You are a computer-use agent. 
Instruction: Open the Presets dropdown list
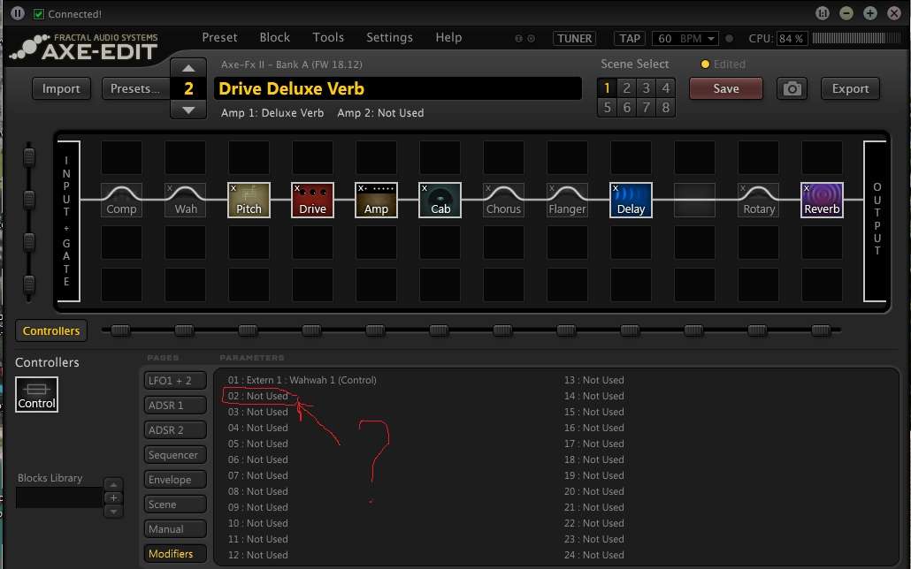135,88
